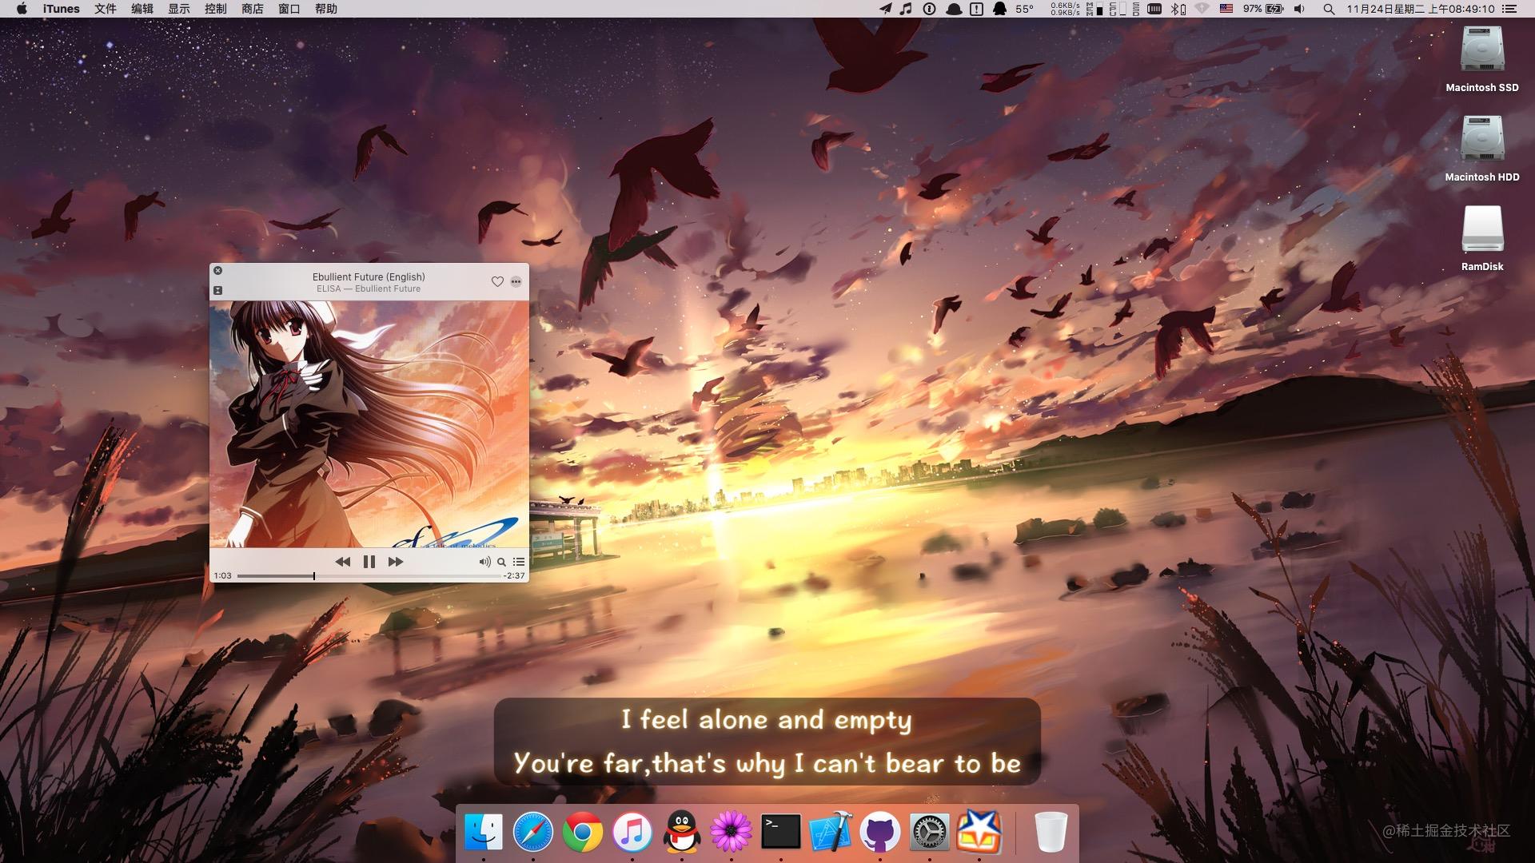
Task: Open the input source flag menu
Action: pos(1225,9)
